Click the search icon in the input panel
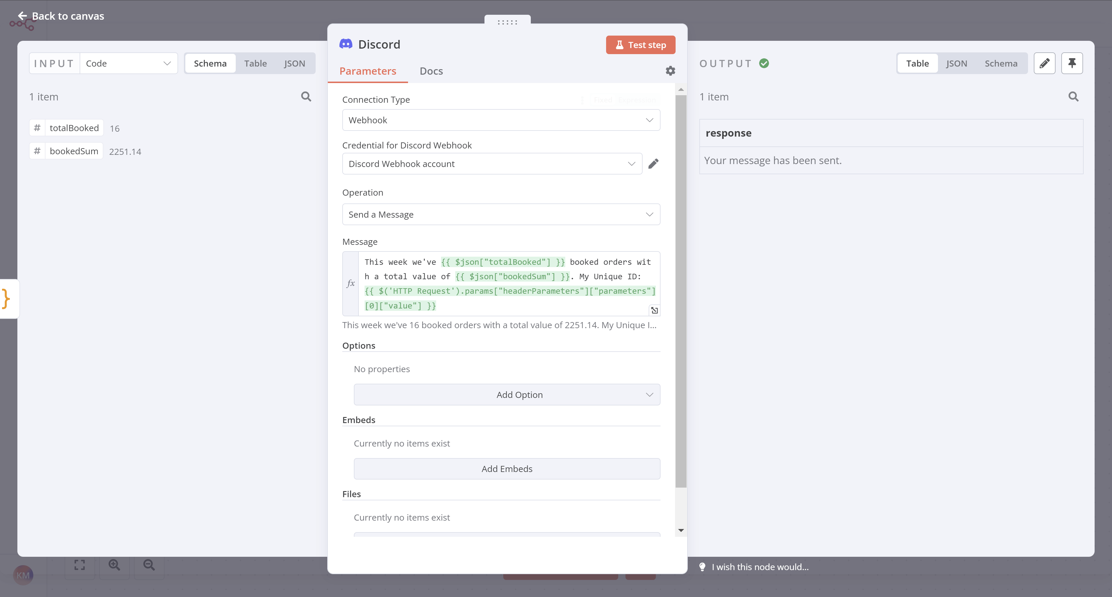 (306, 97)
